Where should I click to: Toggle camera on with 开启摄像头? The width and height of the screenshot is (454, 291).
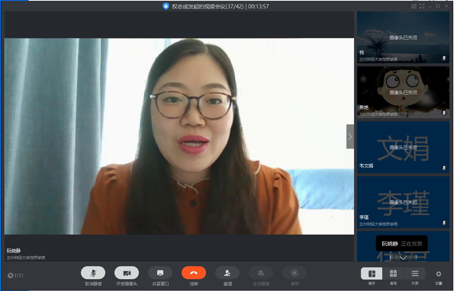(127, 273)
